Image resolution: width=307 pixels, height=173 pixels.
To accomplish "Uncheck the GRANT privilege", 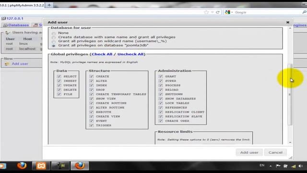I will click(161, 76).
